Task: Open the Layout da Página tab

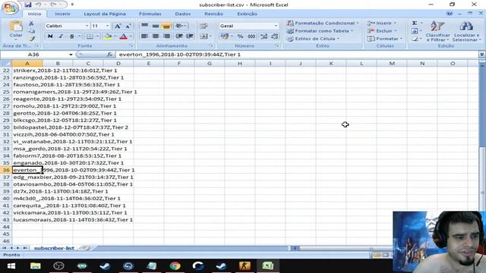Action: pyautogui.click(x=105, y=14)
